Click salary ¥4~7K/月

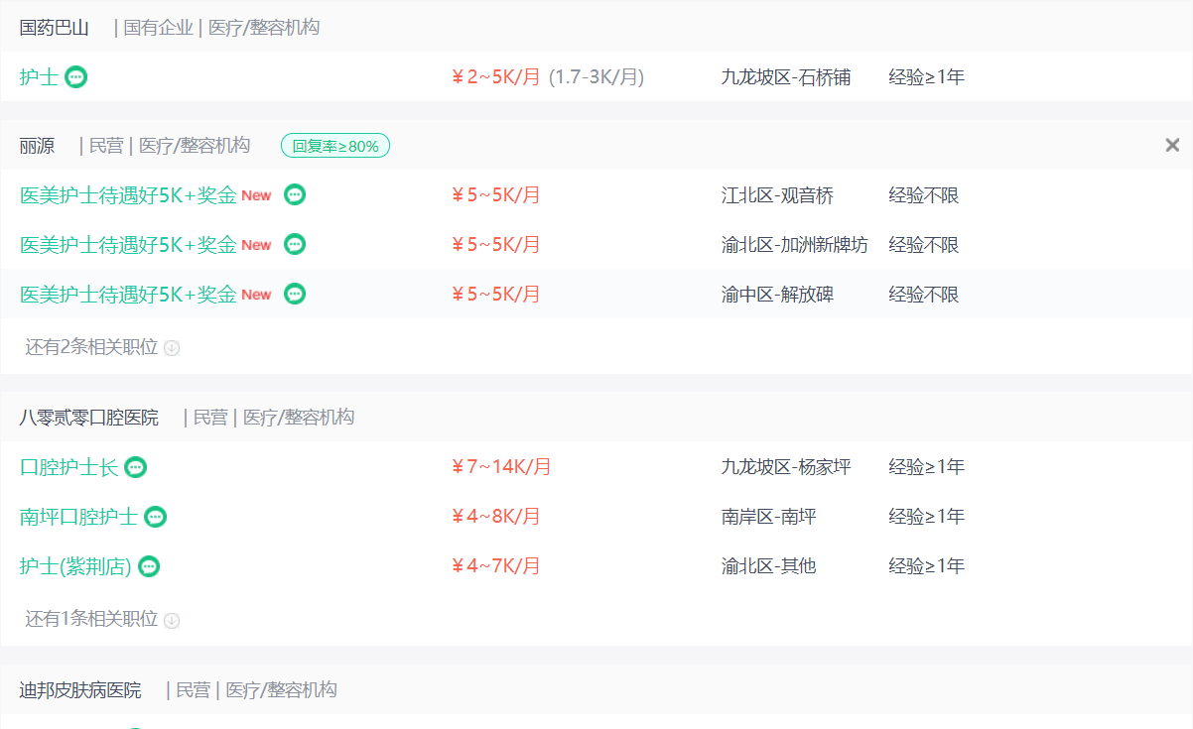pos(496,566)
